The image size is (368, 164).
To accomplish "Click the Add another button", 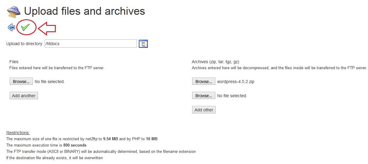I will click(24, 96).
